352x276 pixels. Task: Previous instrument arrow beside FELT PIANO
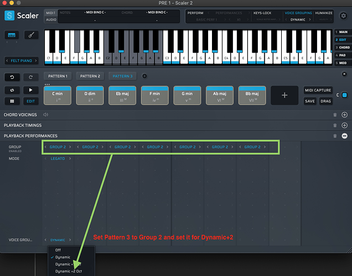pyautogui.click(x=7, y=61)
